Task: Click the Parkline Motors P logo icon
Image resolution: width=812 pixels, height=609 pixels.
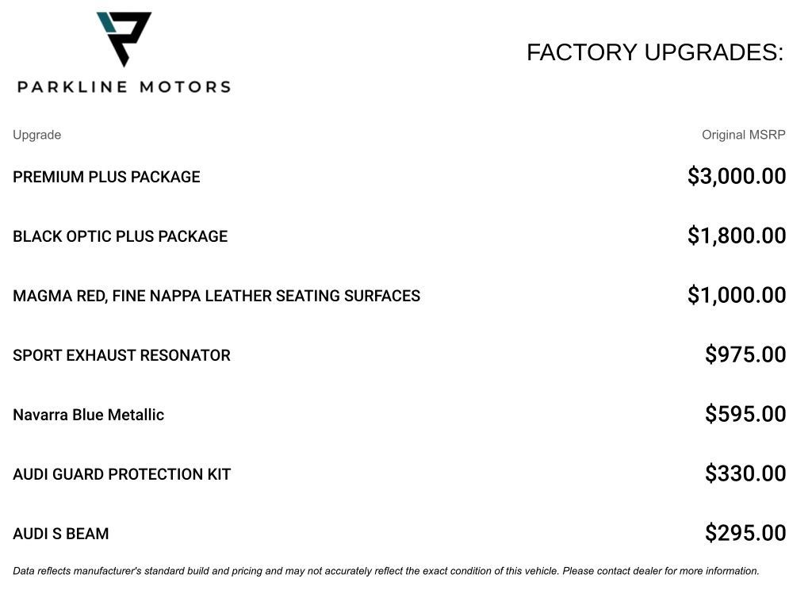Action: click(124, 40)
